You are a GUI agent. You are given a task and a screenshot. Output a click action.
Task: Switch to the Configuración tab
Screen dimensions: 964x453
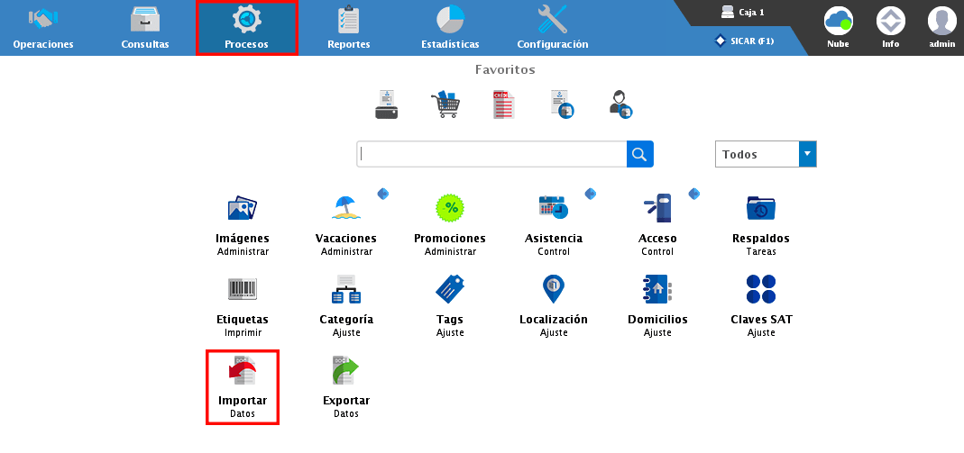tap(552, 27)
